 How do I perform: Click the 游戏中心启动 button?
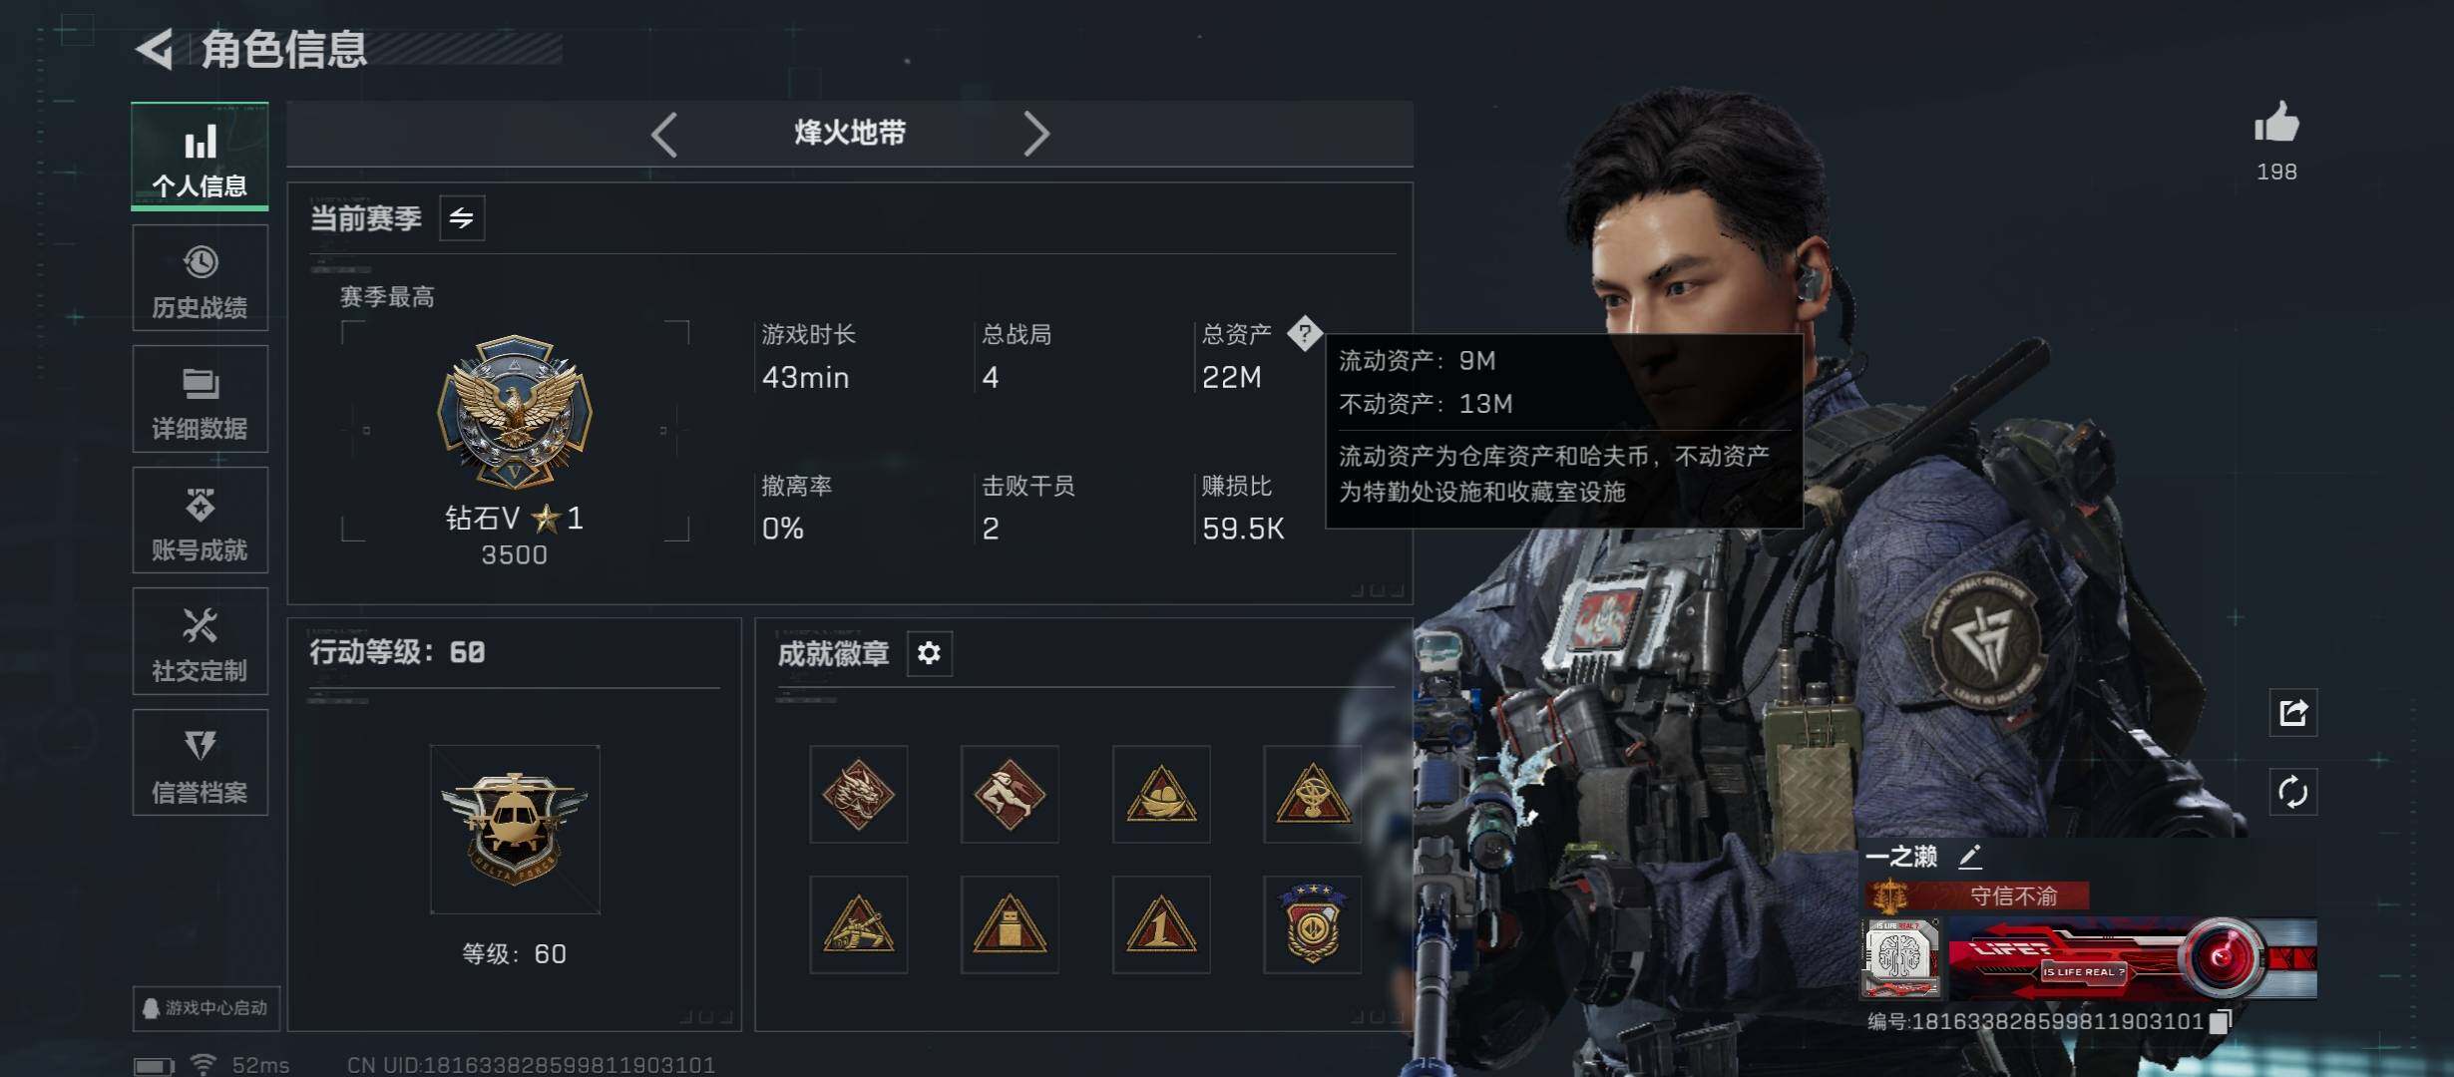pyautogui.click(x=206, y=1008)
